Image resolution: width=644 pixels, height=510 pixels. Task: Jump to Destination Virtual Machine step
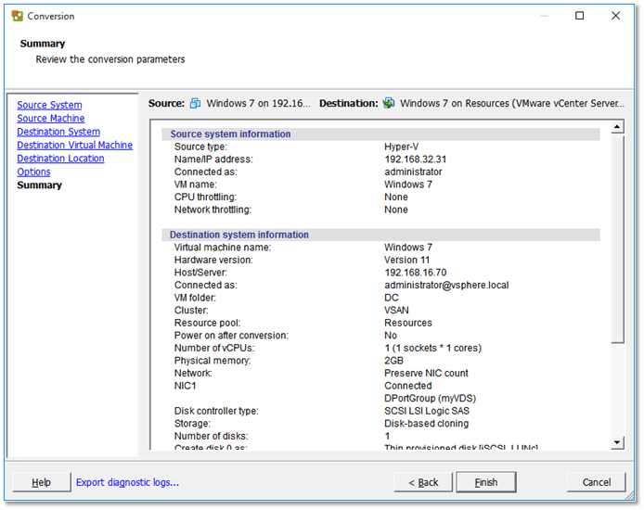point(75,146)
